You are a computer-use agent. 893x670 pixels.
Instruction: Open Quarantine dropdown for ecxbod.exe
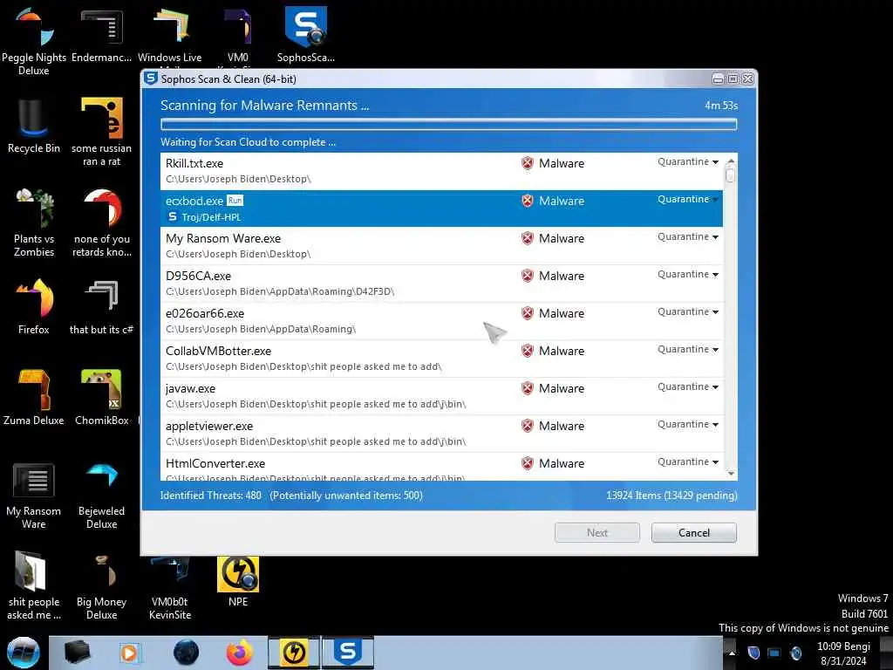click(x=688, y=200)
